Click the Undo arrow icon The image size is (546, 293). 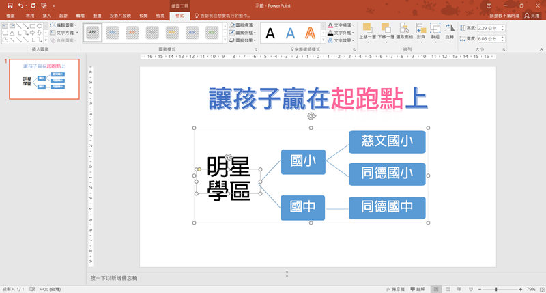click(x=21, y=5)
